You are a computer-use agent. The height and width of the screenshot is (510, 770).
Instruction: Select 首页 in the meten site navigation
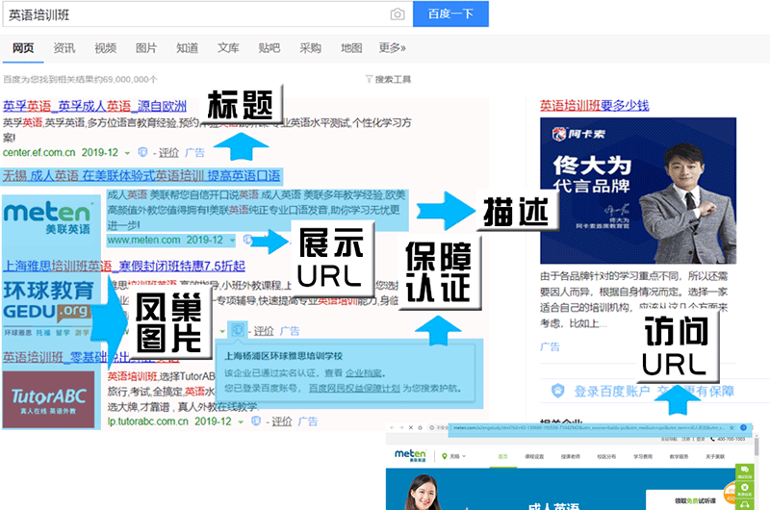pyautogui.click(x=502, y=456)
